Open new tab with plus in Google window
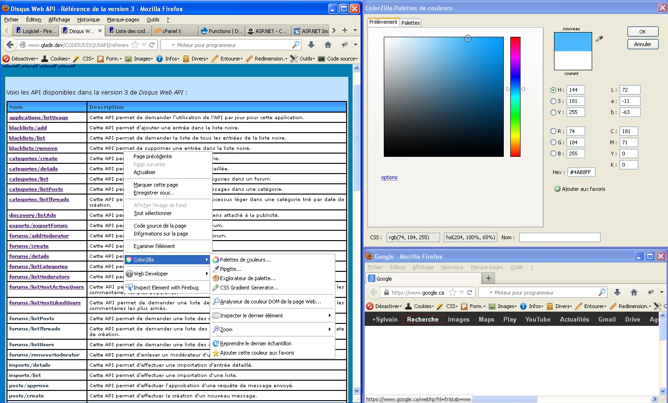 pos(488,278)
